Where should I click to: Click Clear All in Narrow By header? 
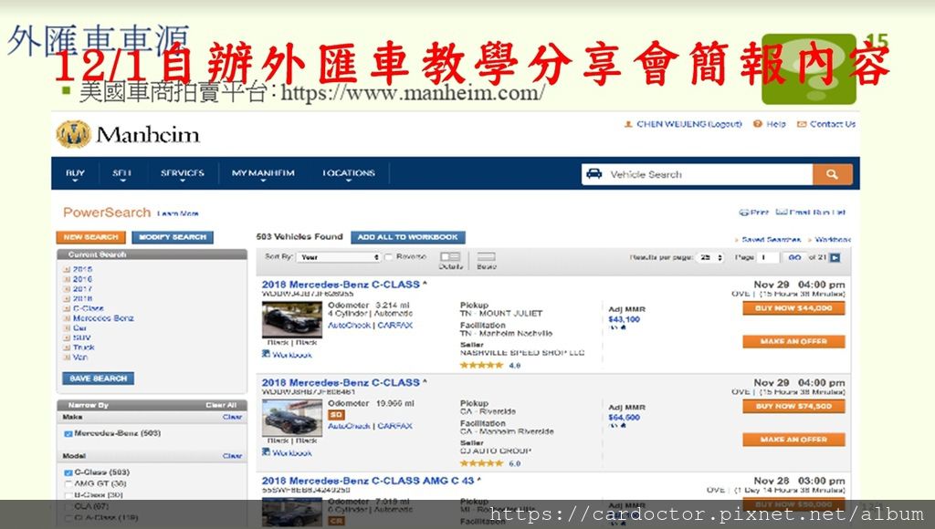pyautogui.click(x=221, y=405)
